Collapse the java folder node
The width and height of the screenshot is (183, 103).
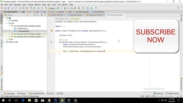pos(7,23)
